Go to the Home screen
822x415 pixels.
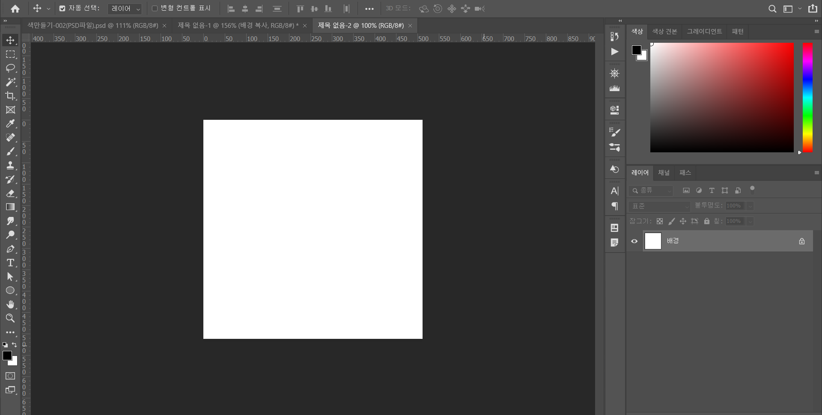pos(15,9)
